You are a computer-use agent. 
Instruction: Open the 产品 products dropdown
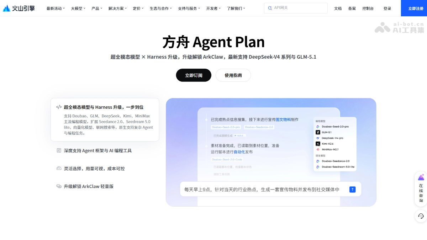97,8
